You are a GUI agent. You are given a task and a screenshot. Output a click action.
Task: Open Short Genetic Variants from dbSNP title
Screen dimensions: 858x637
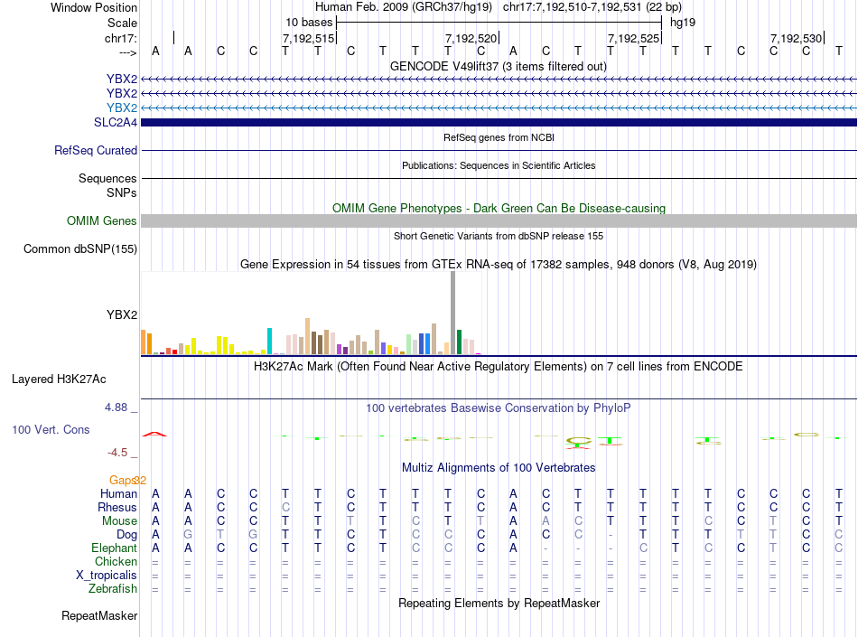click(499, 236)
